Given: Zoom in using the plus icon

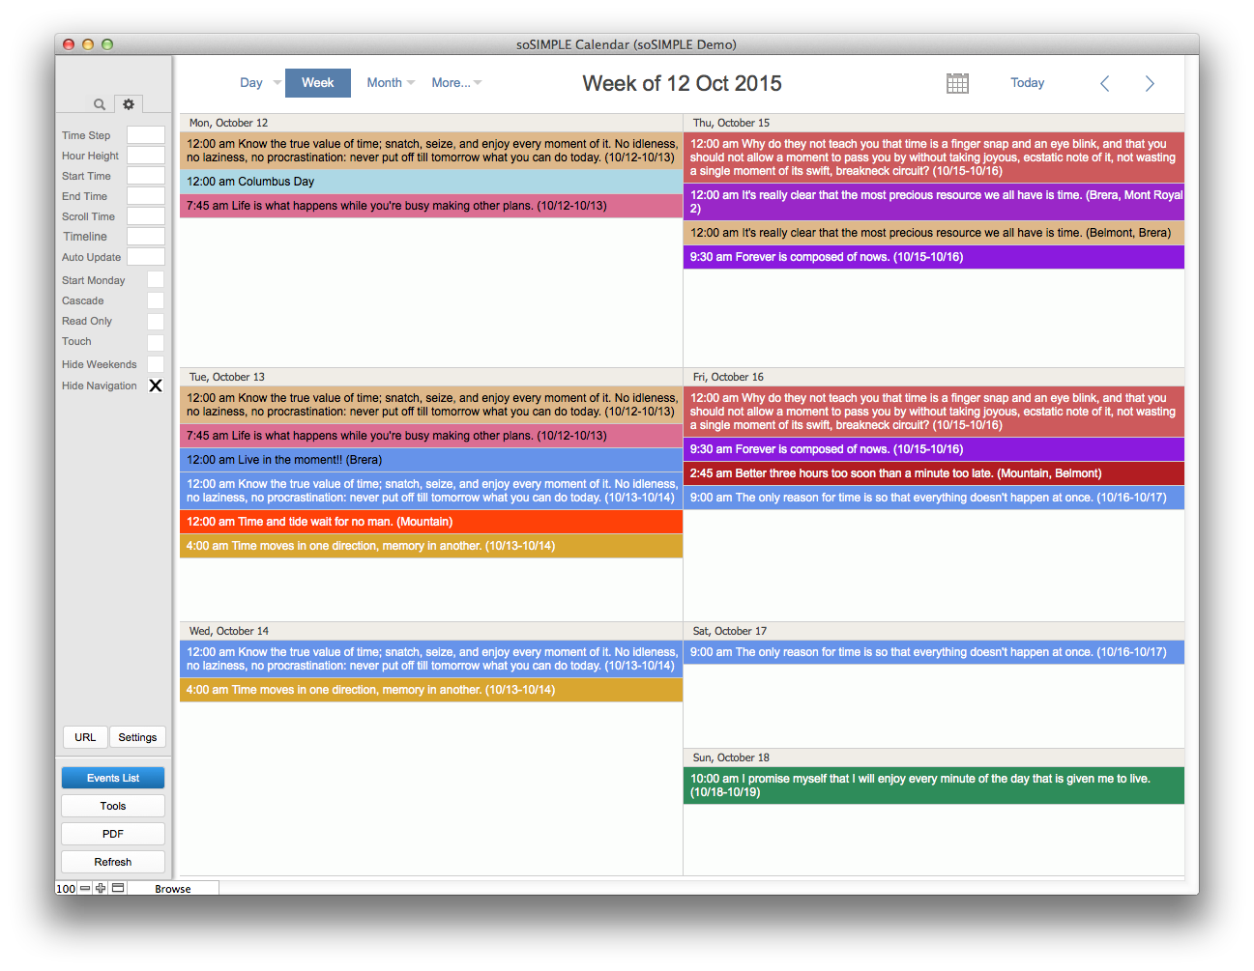Looking at the screenshot, I should click(101, 888).
